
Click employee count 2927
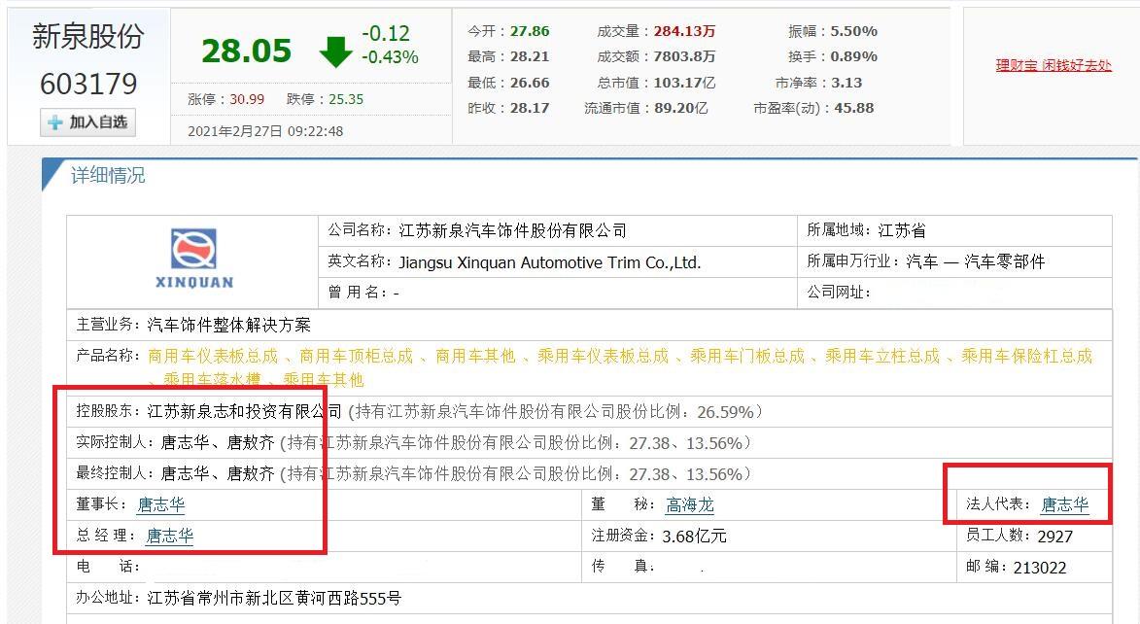[x=1054, y=536]
